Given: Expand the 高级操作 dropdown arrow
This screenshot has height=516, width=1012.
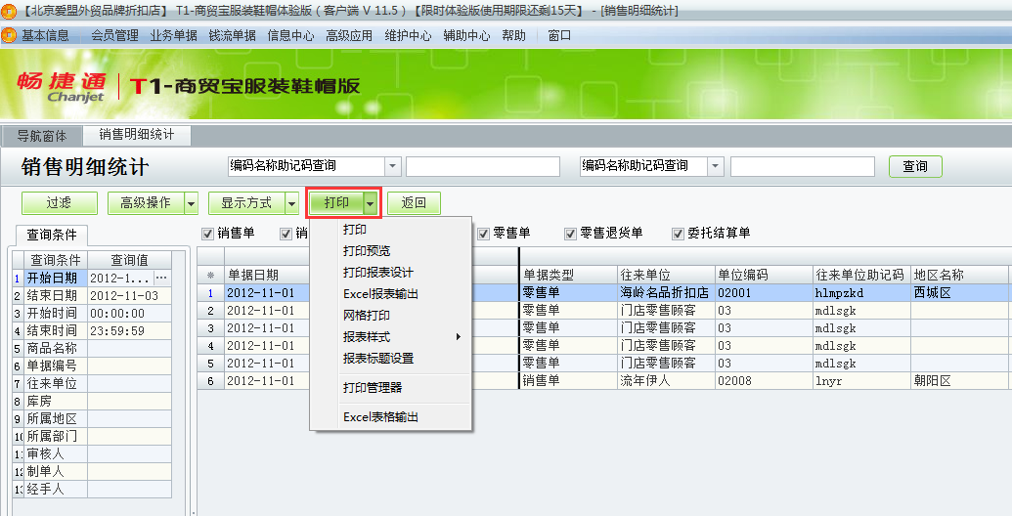Looking at the screenshot, I should [x=191, y=204].
